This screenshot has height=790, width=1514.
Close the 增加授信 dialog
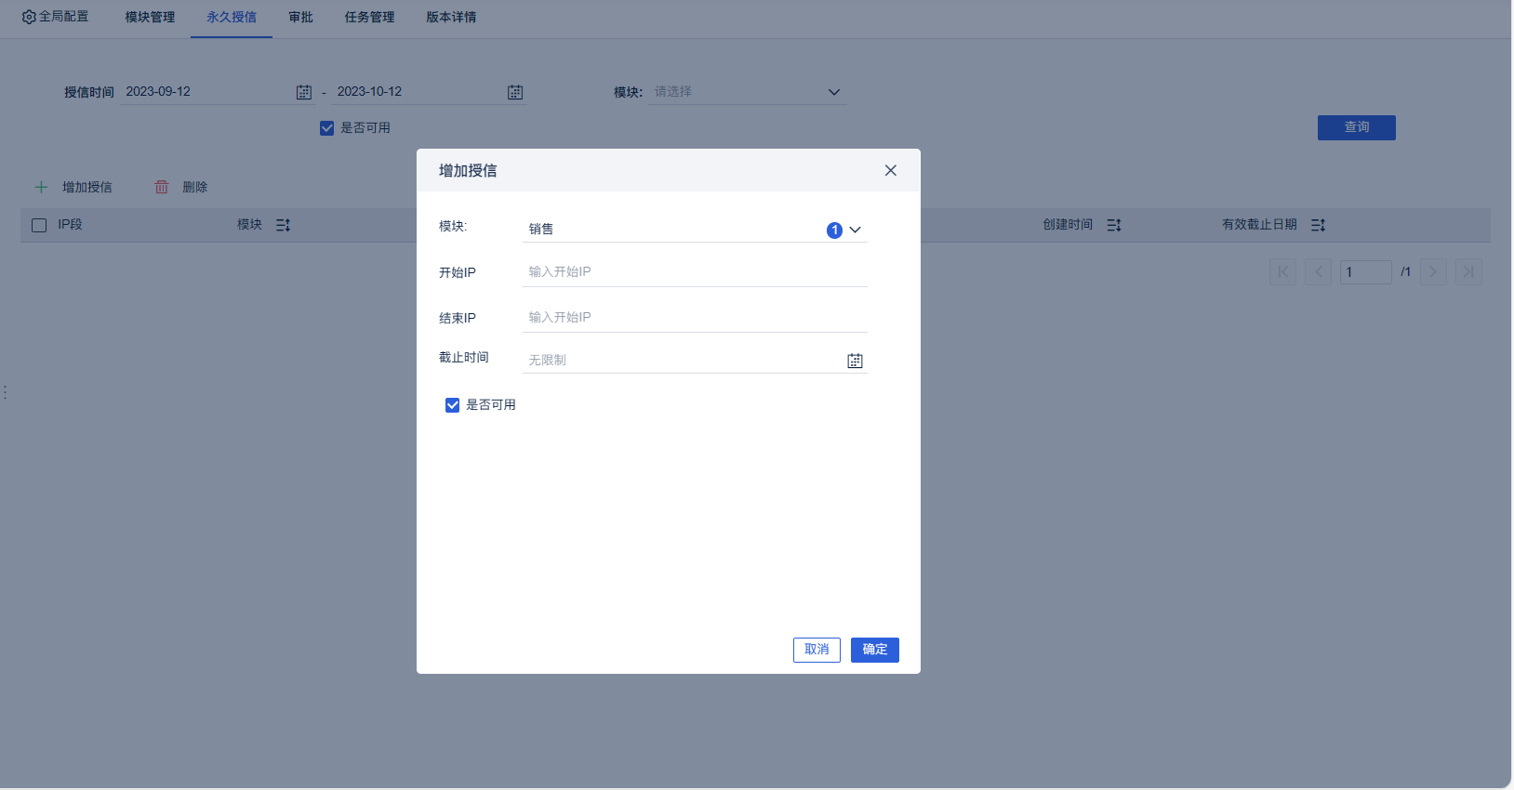(x=891, y=170)
